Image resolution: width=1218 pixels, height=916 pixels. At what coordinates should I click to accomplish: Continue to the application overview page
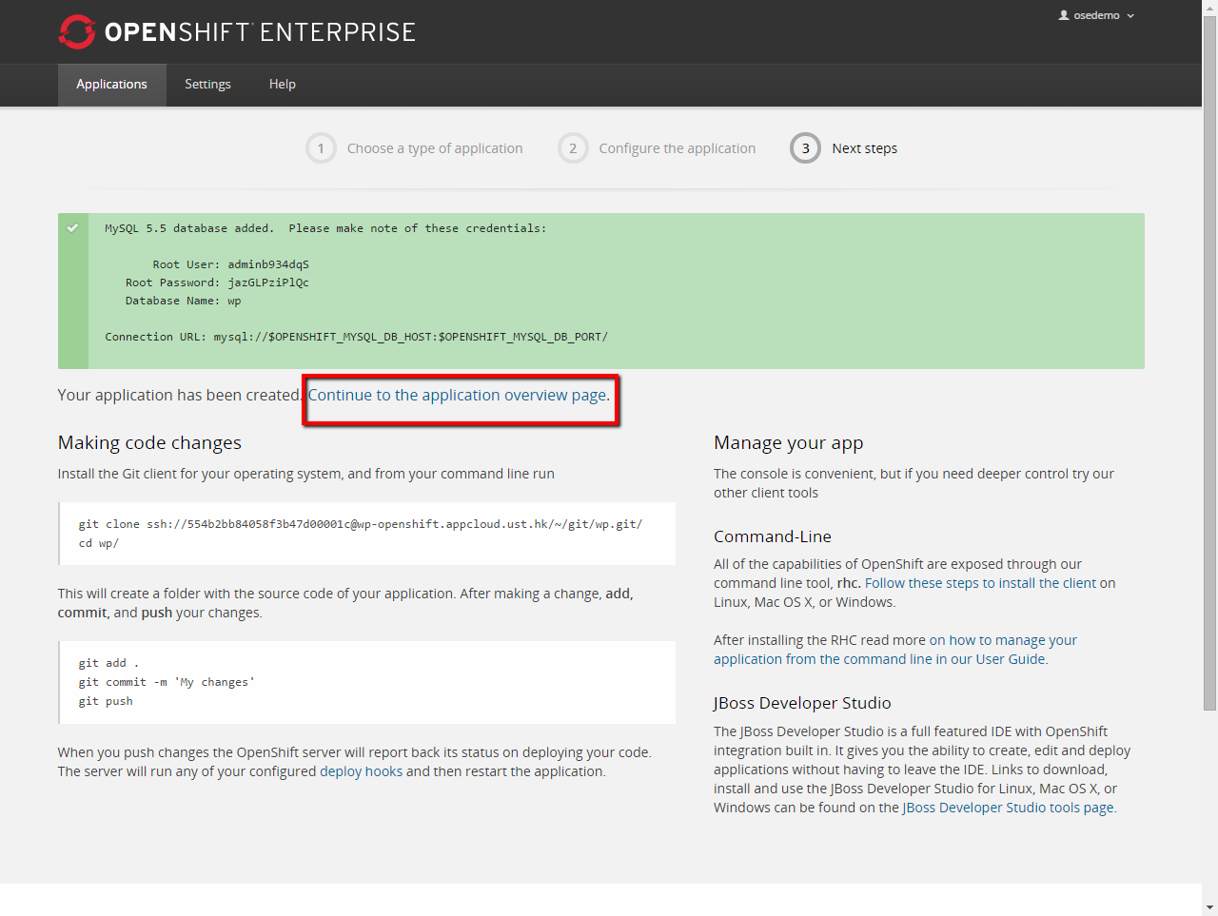click(457, 396)
